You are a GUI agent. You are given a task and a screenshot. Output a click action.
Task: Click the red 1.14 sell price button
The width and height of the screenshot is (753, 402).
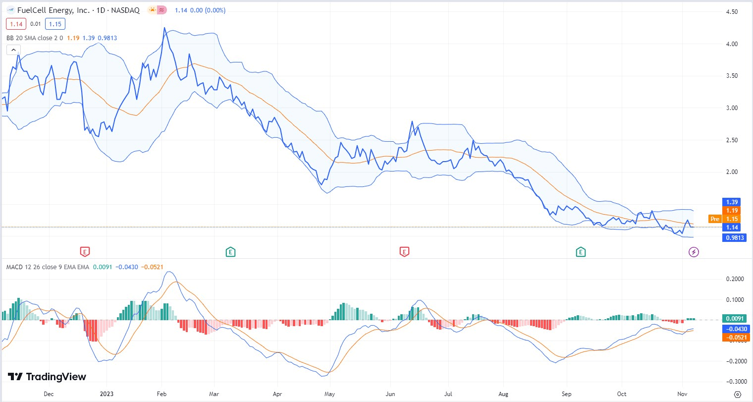(16, 24)
